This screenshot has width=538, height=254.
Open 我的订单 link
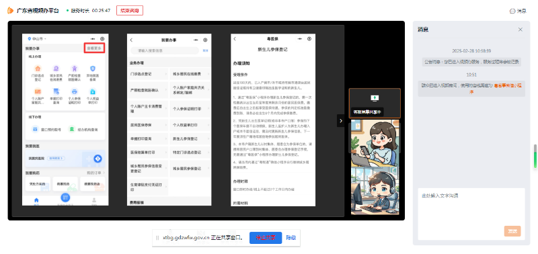pos(95,173)
